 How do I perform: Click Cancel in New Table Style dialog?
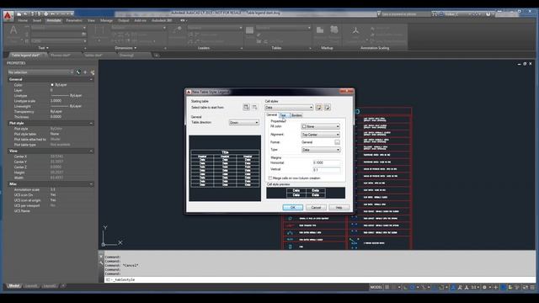click(x=316, y=208)
